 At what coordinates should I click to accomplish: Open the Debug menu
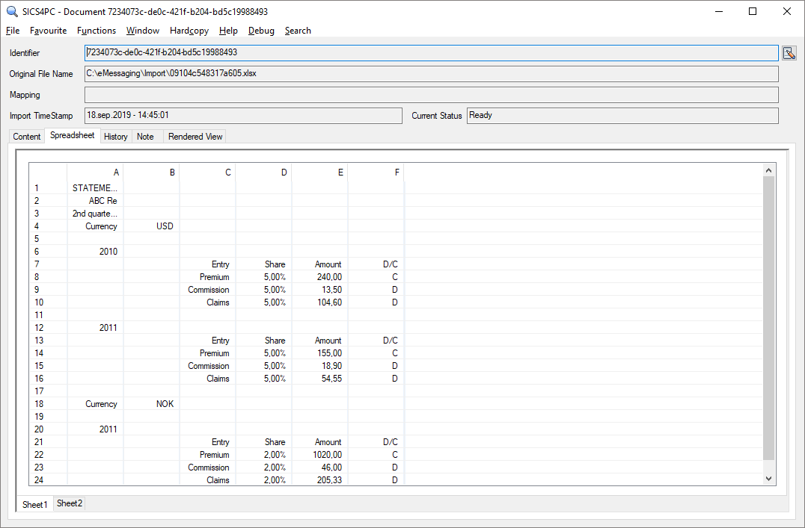click(x=261, y=31)
